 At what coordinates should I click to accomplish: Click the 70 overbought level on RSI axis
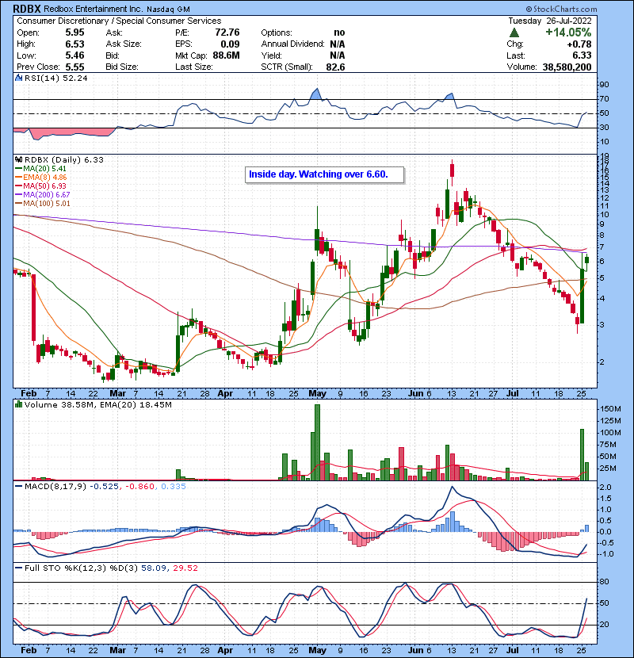(604, 99)
